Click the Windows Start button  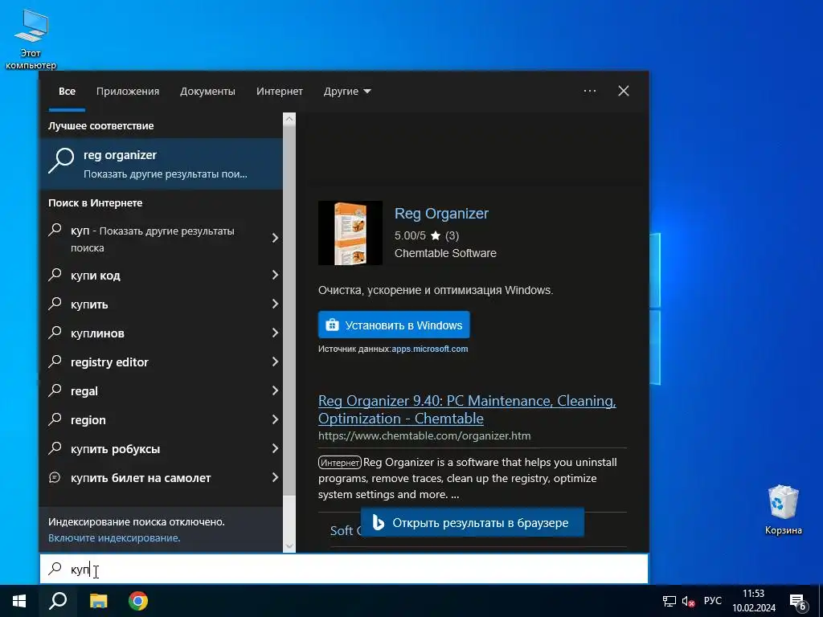19,601
